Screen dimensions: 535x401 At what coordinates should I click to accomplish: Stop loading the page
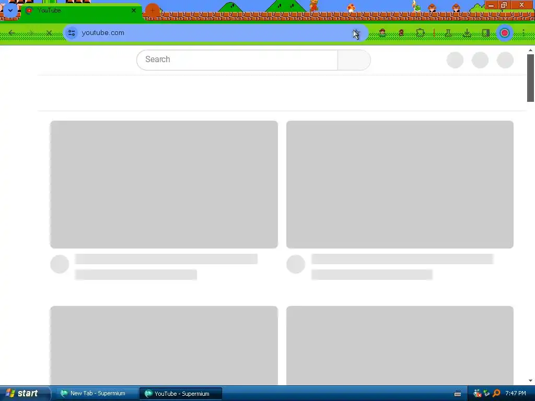tap(49, 33)
